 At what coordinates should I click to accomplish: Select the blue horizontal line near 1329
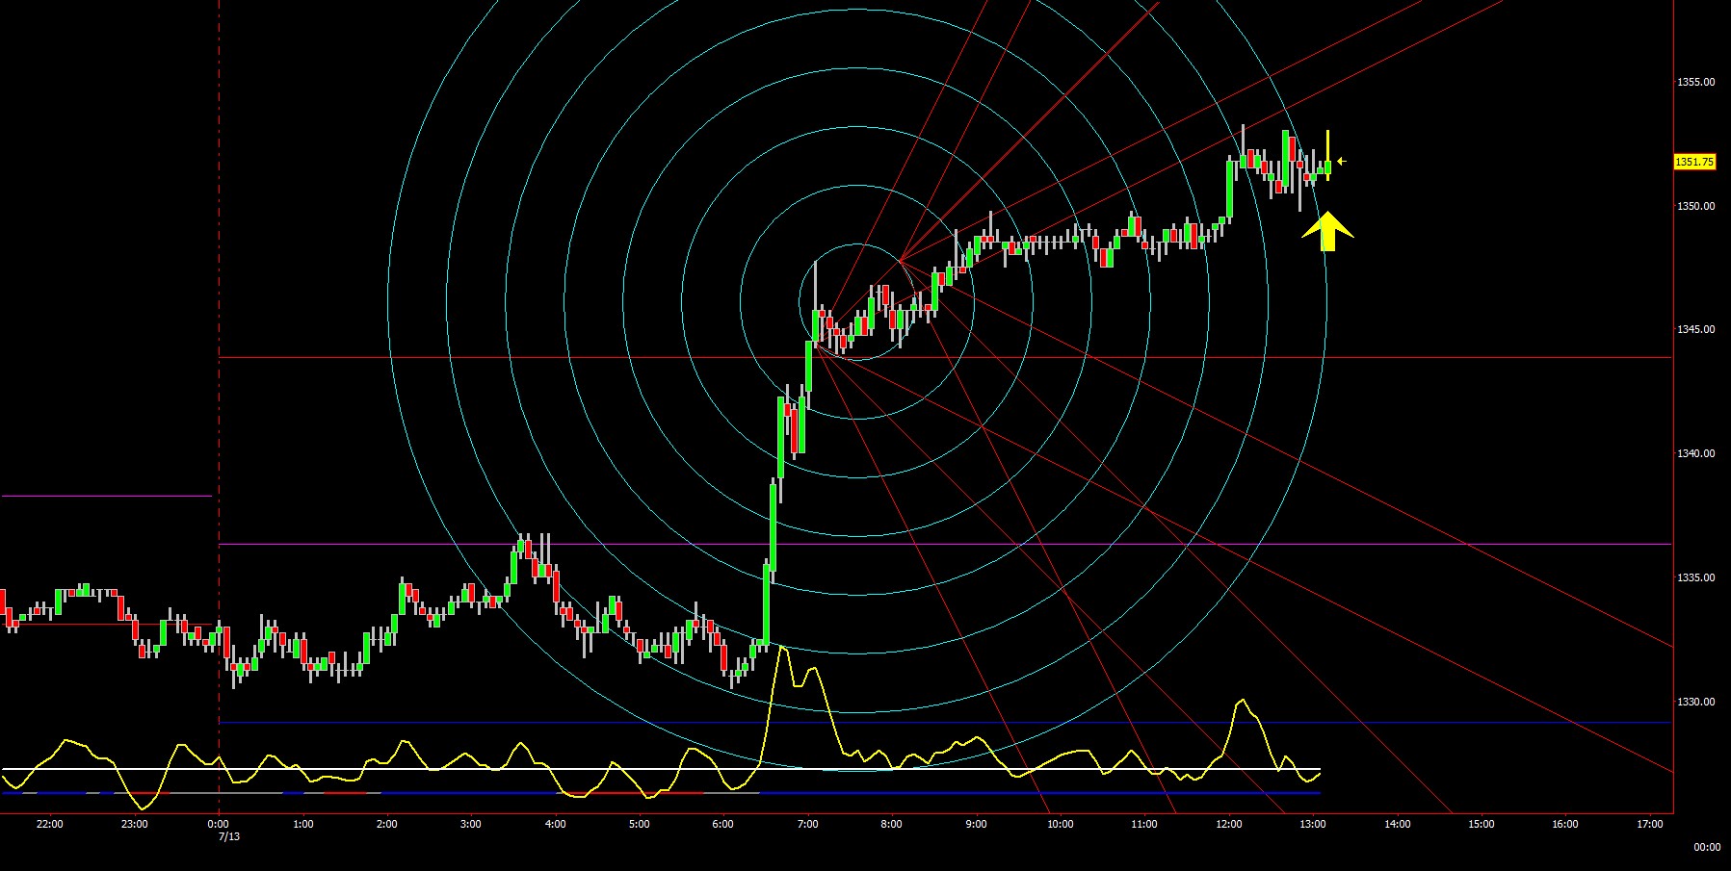[x=946, y=723]
